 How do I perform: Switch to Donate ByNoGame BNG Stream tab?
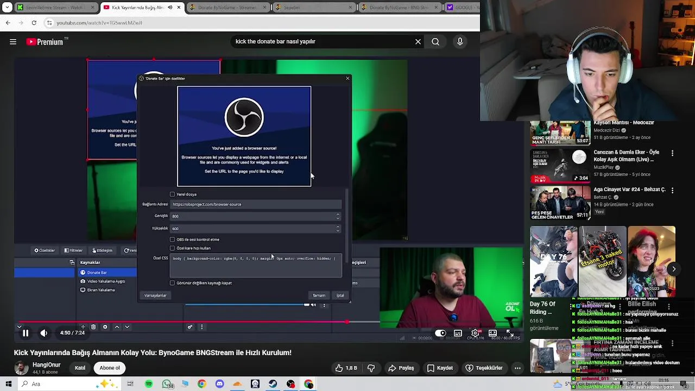click(x=400, y=8)
